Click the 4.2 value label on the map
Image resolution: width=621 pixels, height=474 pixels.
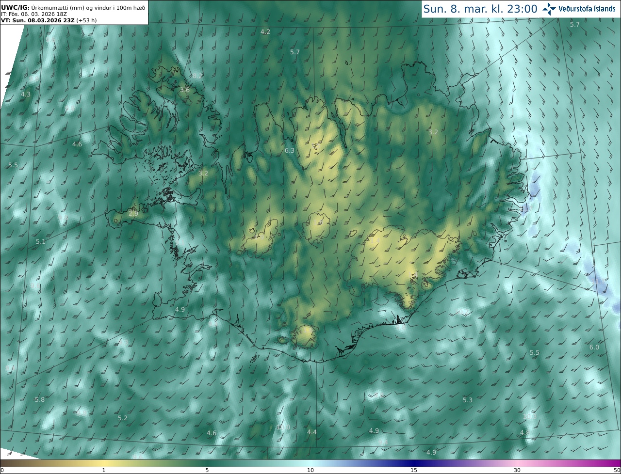point(265,32)
